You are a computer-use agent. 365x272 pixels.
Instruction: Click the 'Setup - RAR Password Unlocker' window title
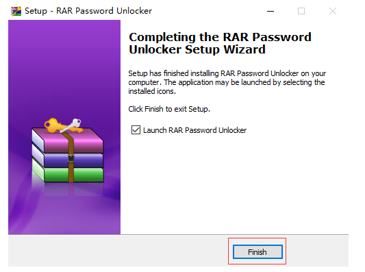point(88,11)
